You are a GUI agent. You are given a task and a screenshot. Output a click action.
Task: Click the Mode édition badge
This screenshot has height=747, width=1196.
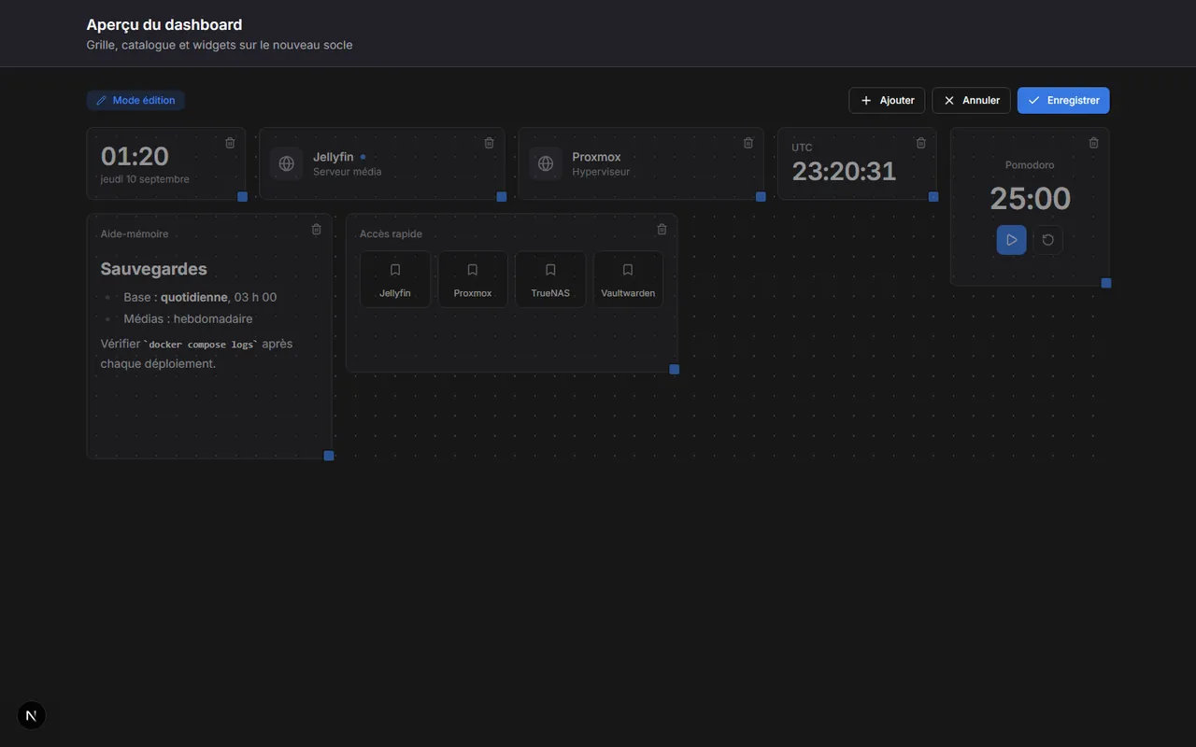(135, 100)
